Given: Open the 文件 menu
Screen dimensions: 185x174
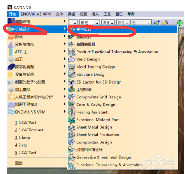Looking at the screenshot, I should coord(59,14).
